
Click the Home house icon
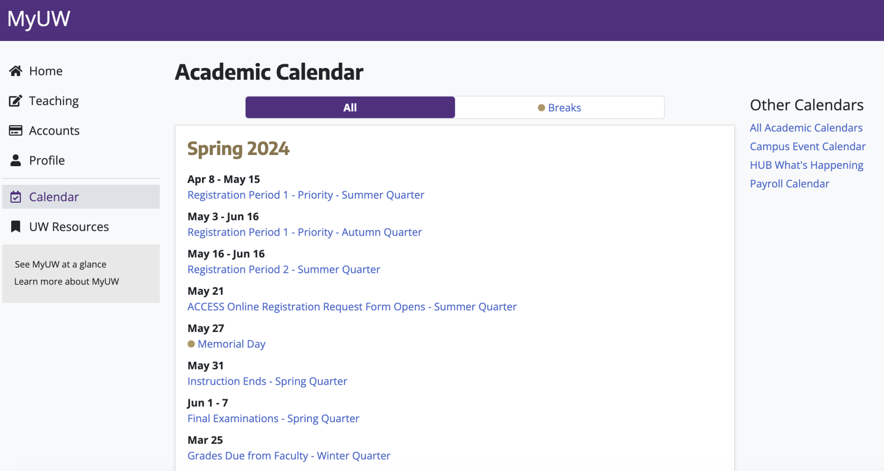pyautogui.click(x=16, y=71)
